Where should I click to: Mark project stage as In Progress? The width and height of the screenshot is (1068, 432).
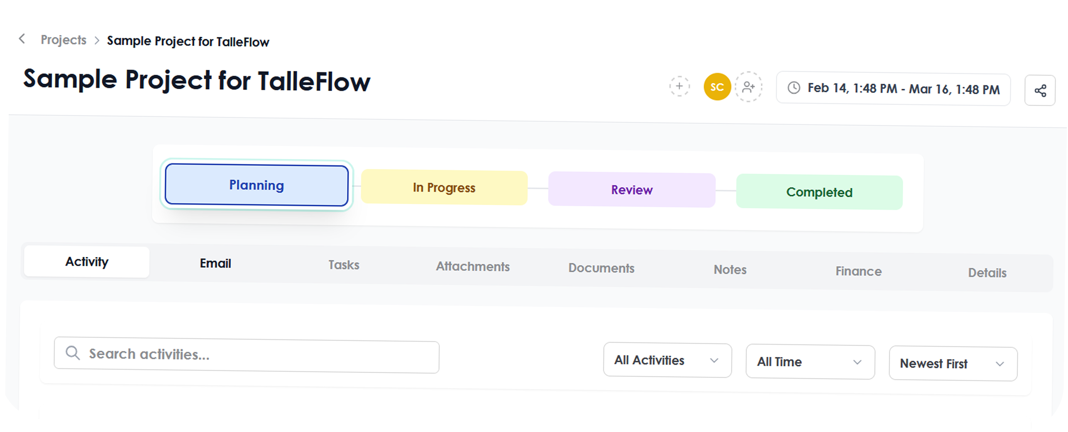(443, 187)
